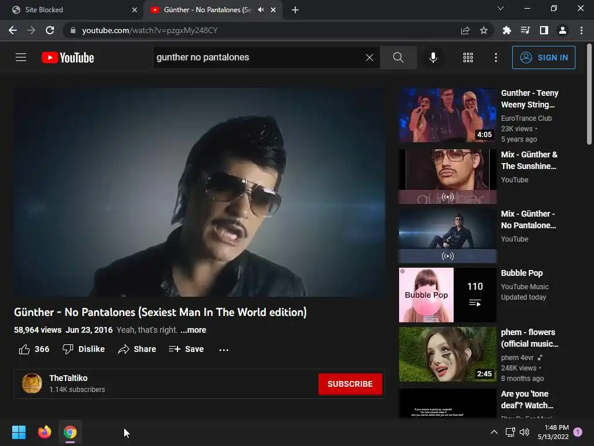This screenshot has height=446, width=594.
Task: Show hidden system tray icons
Action: (x=494, y=432)
